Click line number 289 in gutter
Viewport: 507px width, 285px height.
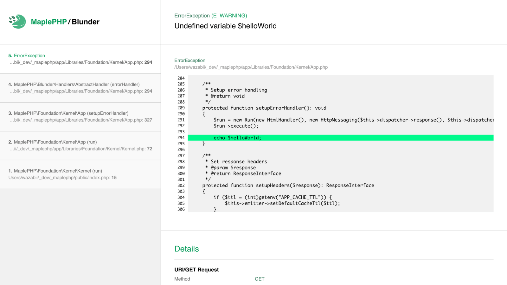point(181,108)
